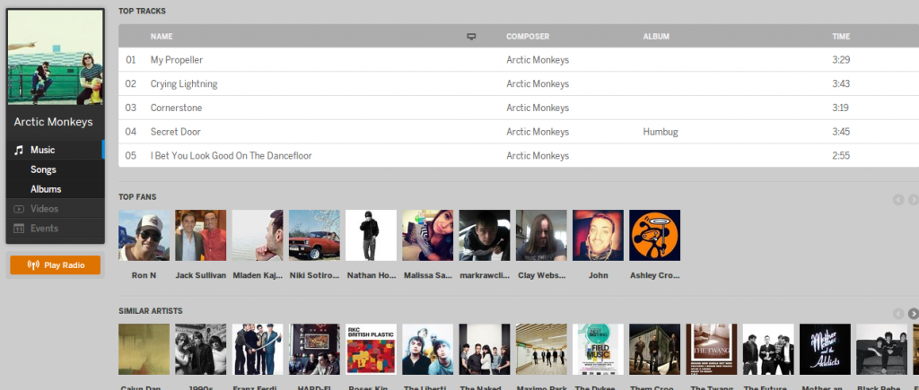
Task: Open similar artist Cajun Dan thumbnail
Action: tap(144, 350)
